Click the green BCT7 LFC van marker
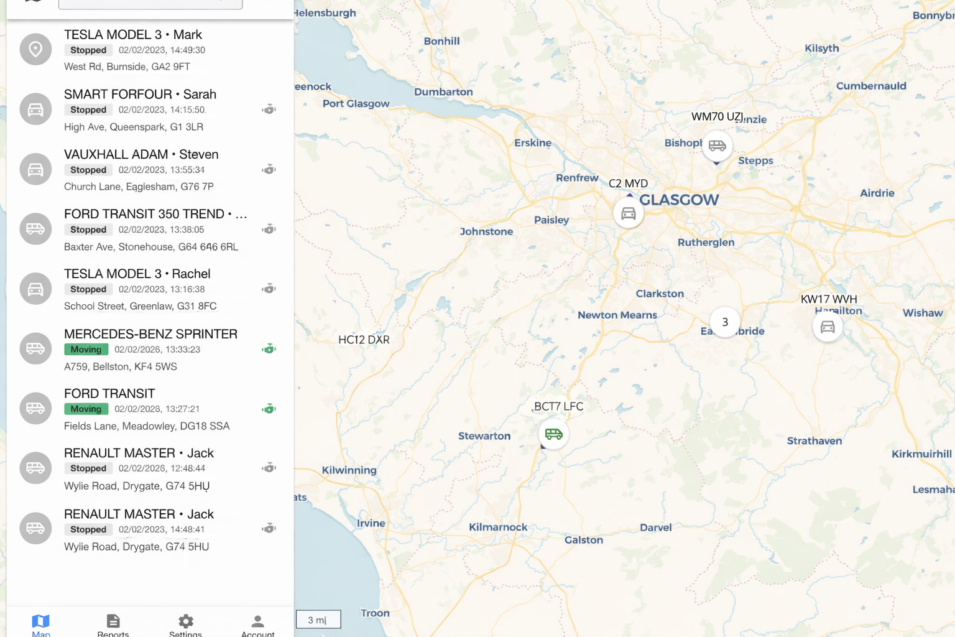The image size is (955, 637). click(x=553, y=434)
